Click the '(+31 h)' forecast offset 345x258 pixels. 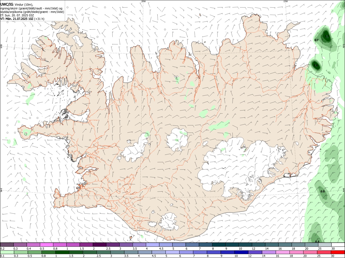(x=39, y=19)
